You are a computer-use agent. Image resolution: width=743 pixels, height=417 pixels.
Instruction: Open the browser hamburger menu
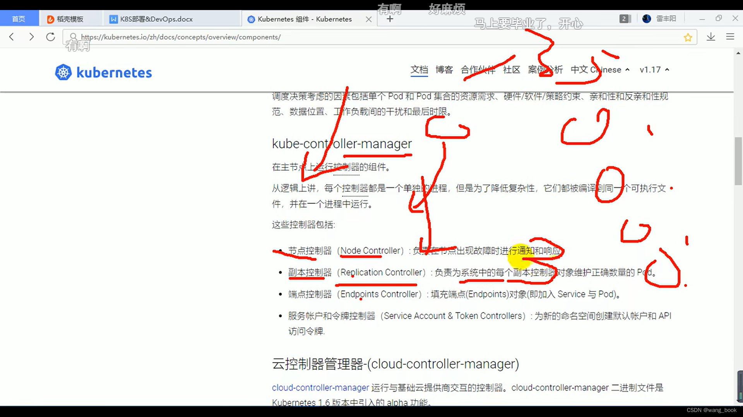tap(730, 37)
